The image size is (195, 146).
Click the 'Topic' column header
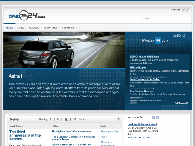103,126
